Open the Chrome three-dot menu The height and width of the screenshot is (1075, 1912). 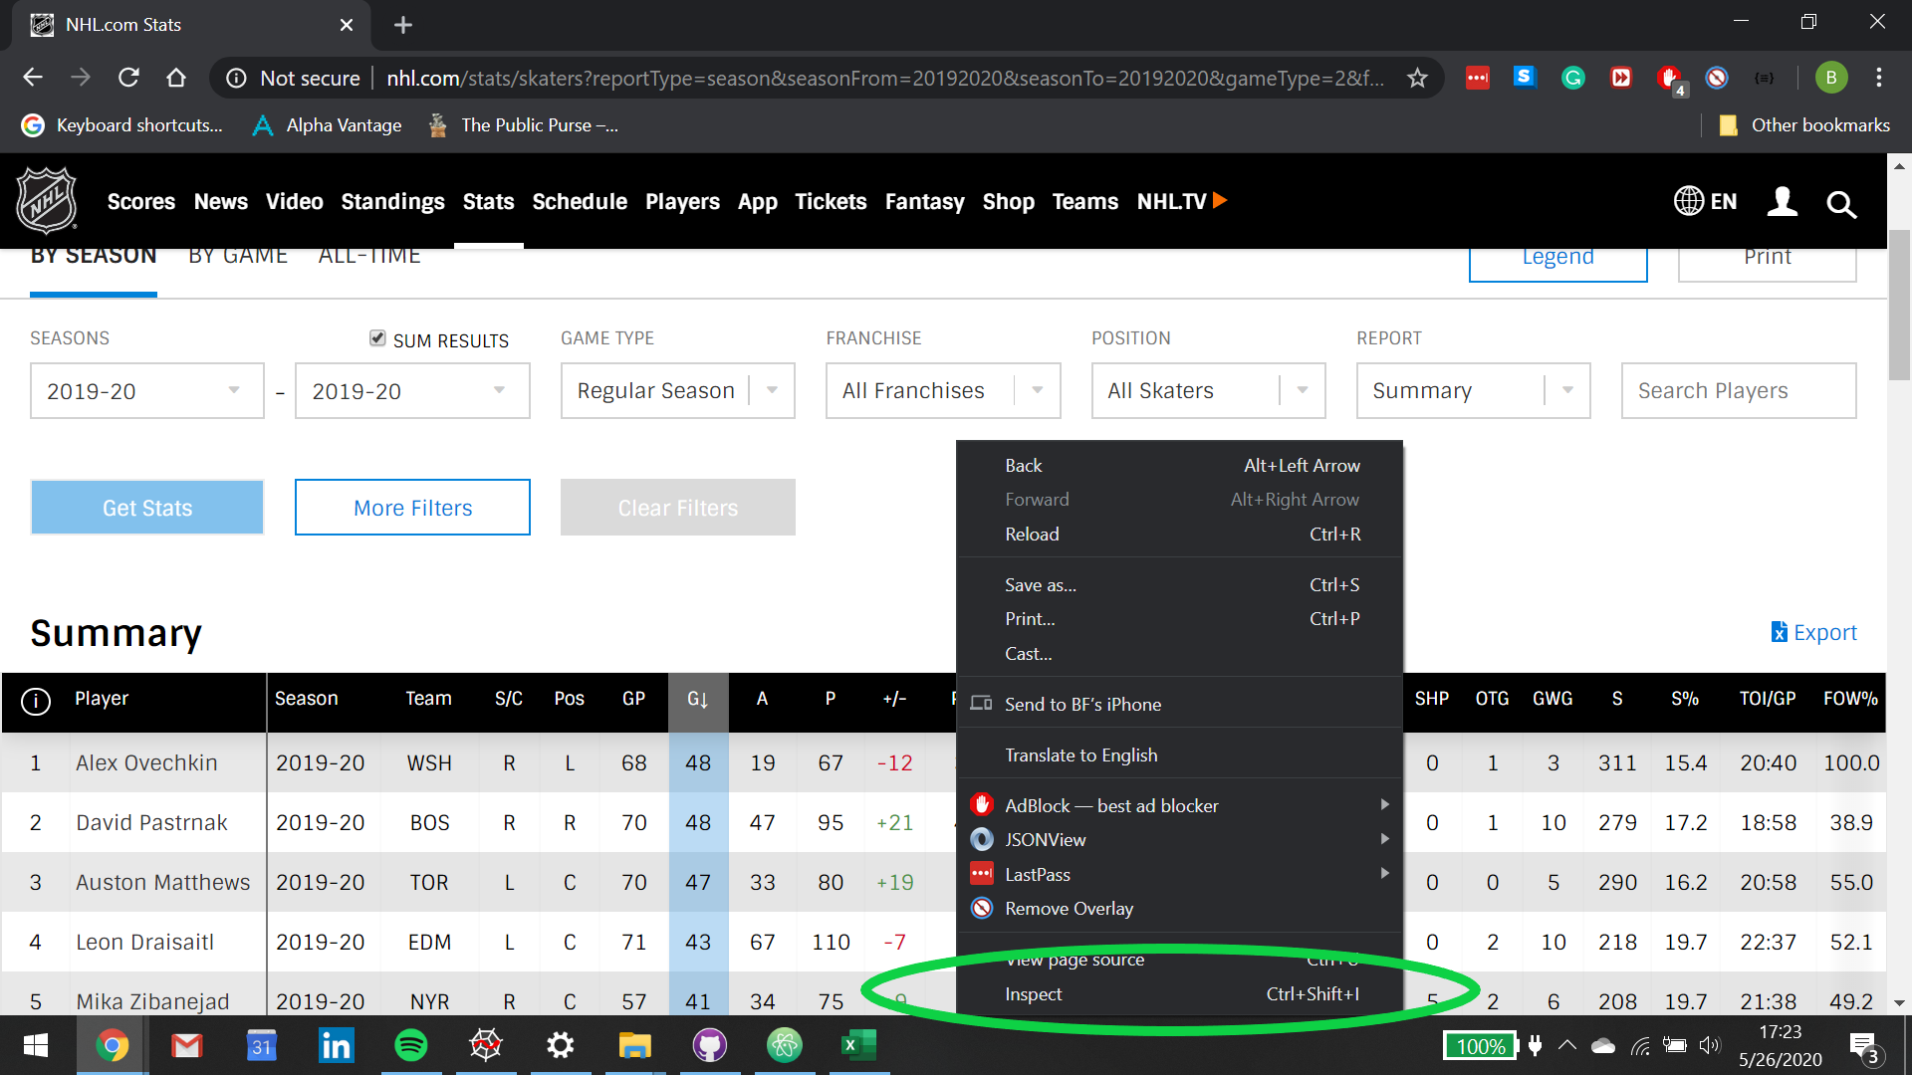click(x=1879, y=78)
